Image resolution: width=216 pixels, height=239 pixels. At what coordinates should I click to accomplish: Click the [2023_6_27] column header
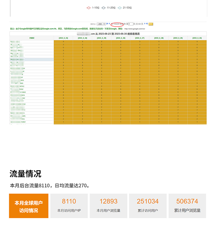[140, 38]
